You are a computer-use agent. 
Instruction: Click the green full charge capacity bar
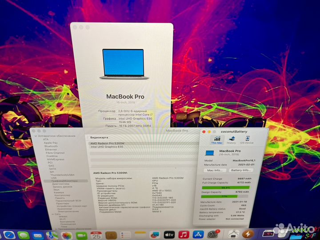225,188
